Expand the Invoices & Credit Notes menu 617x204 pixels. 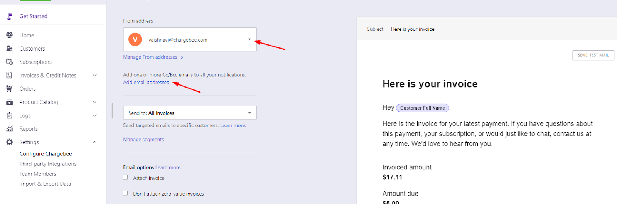tap(94, 75)
